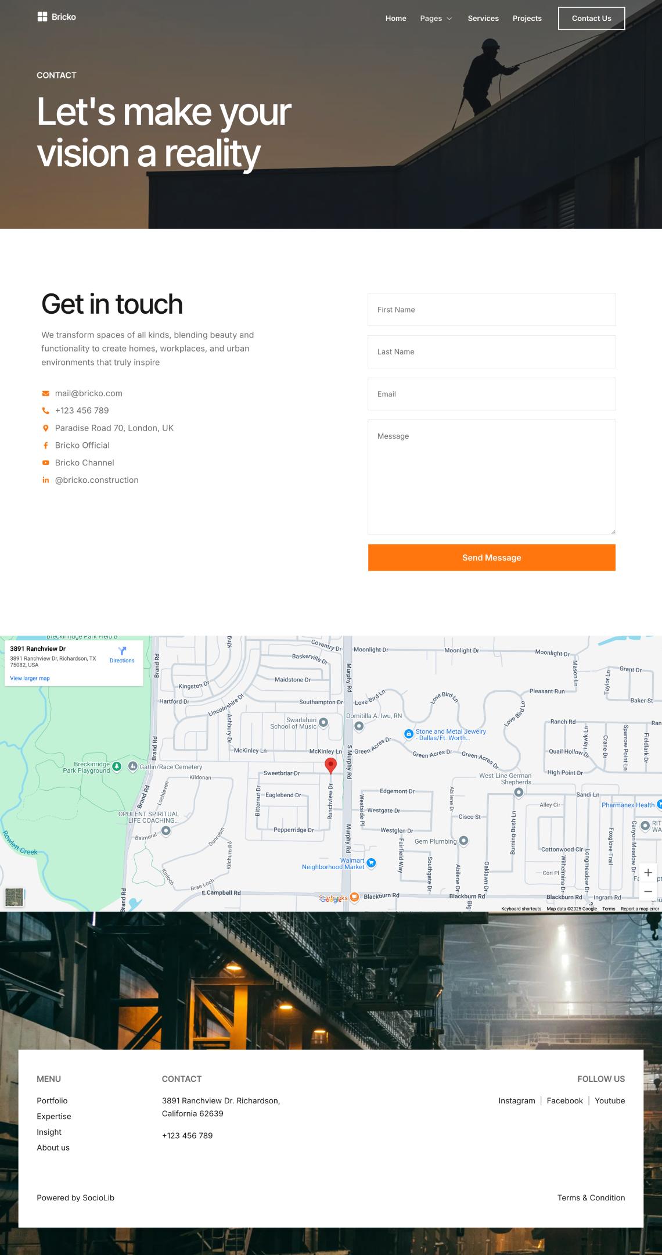Click View larger map link

(x=30, y=679)
